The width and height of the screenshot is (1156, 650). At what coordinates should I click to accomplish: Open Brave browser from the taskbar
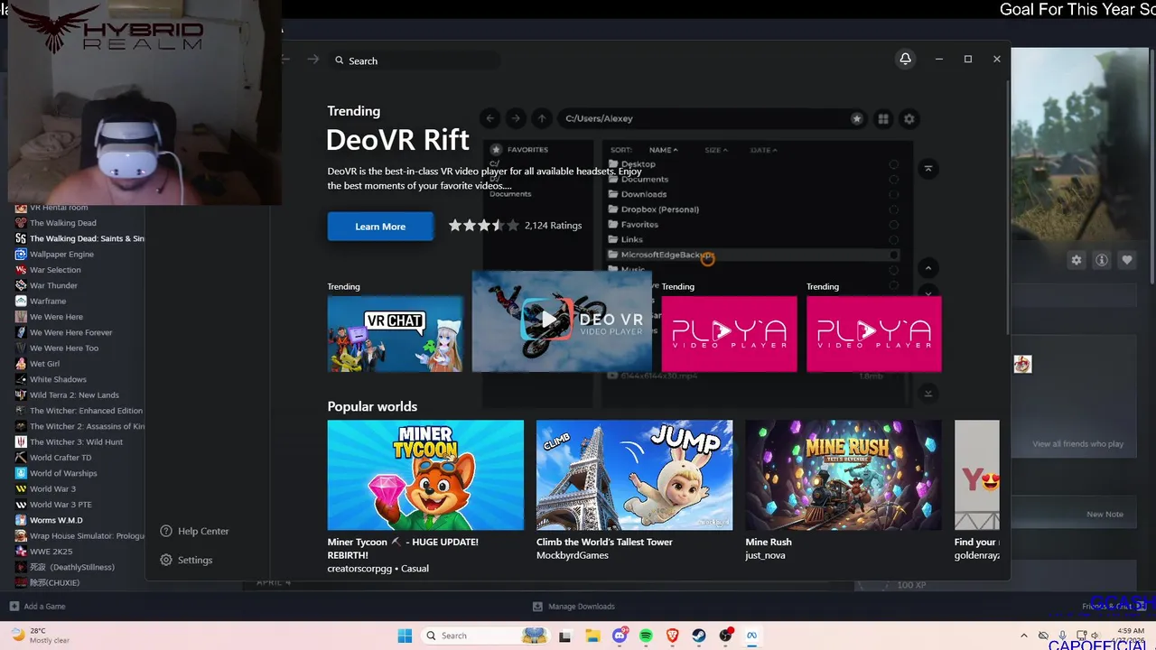672,636
